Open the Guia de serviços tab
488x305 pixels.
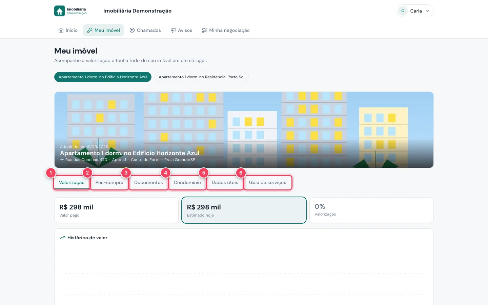point(268,183)
